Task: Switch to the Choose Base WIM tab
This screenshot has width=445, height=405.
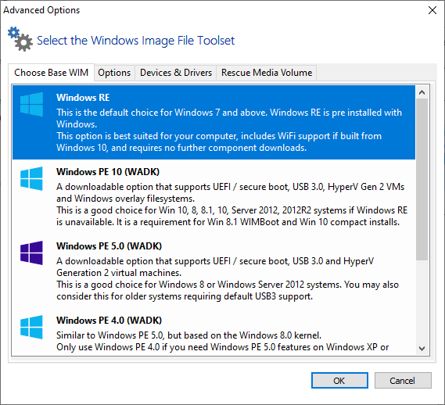Action: pyautogui.click(x=51, y=73)
